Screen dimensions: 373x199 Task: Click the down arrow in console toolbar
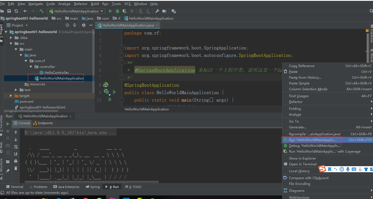16,140
